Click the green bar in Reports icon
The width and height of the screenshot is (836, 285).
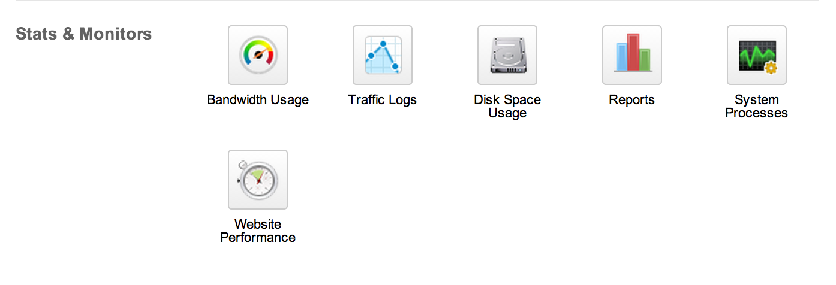pyautogui.click(x=645, y=60)
